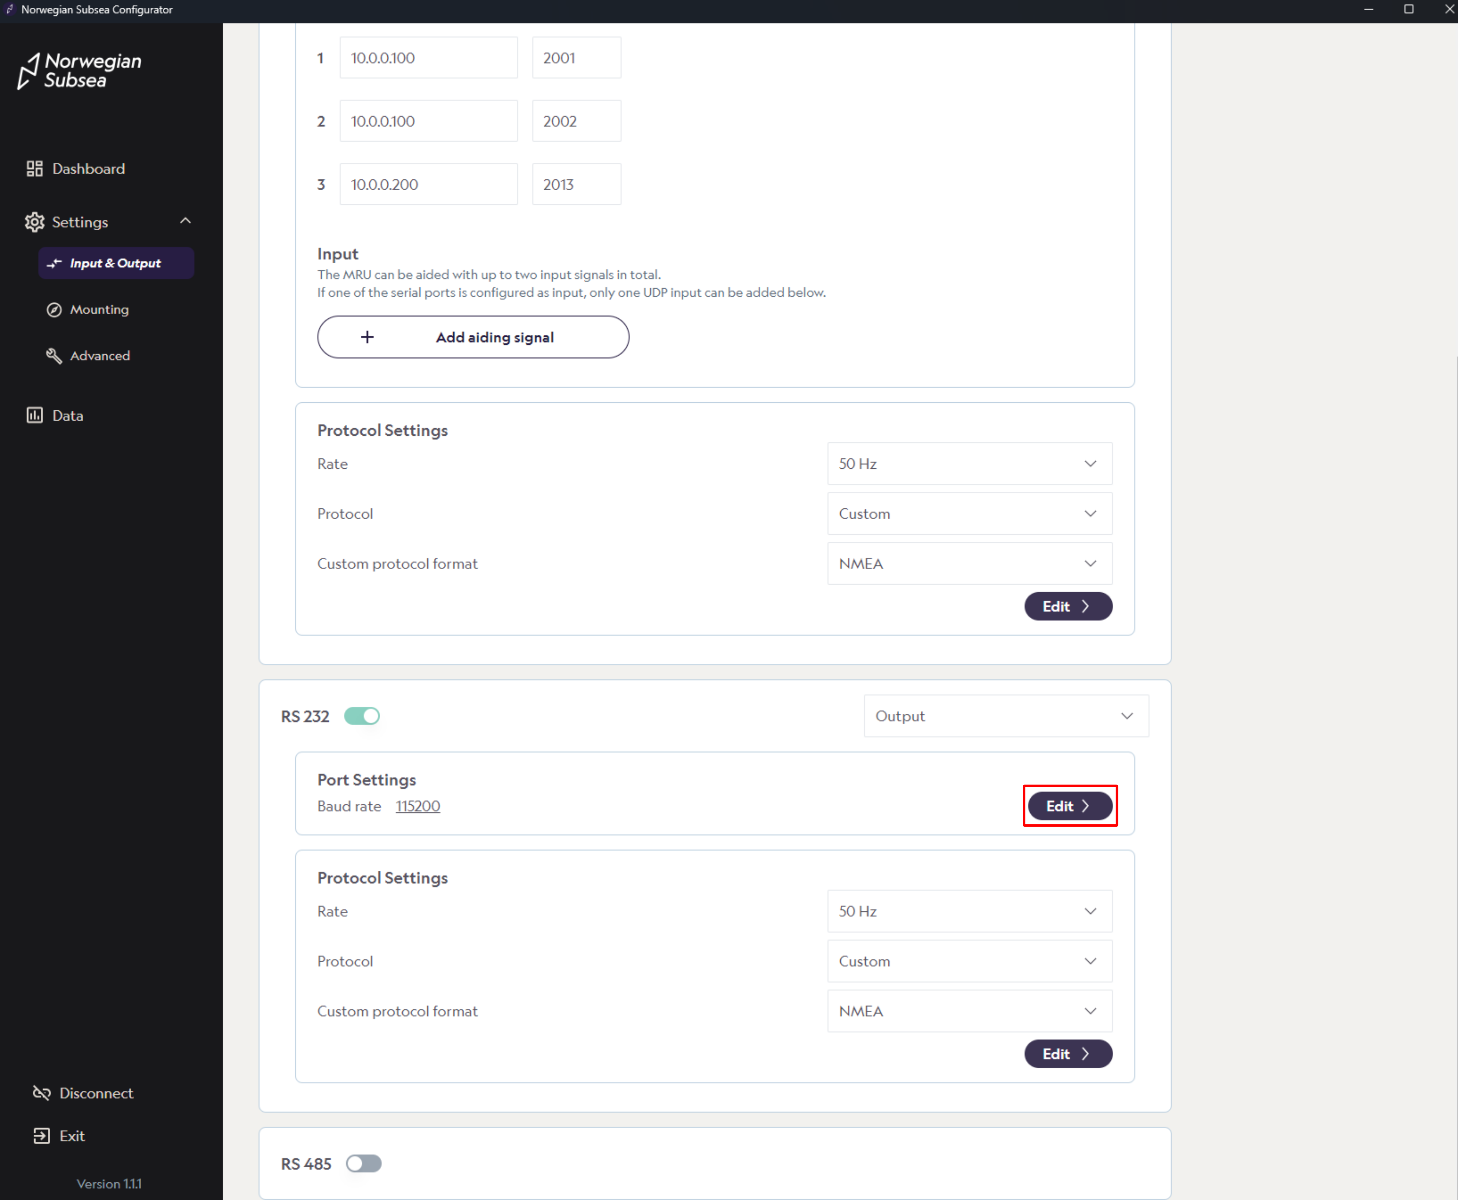Collapse the Settings menu chevron
Viewport: 1458px width, 1200px height.
tap(185, 221)
